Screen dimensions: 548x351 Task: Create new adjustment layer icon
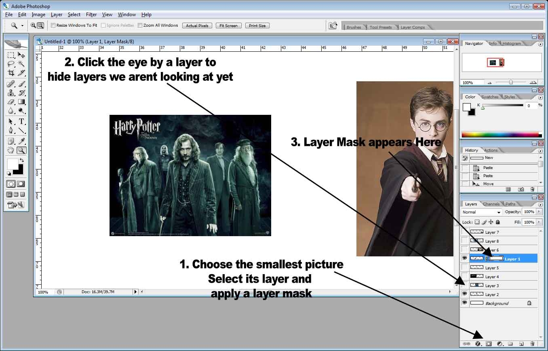pos(500,344)
